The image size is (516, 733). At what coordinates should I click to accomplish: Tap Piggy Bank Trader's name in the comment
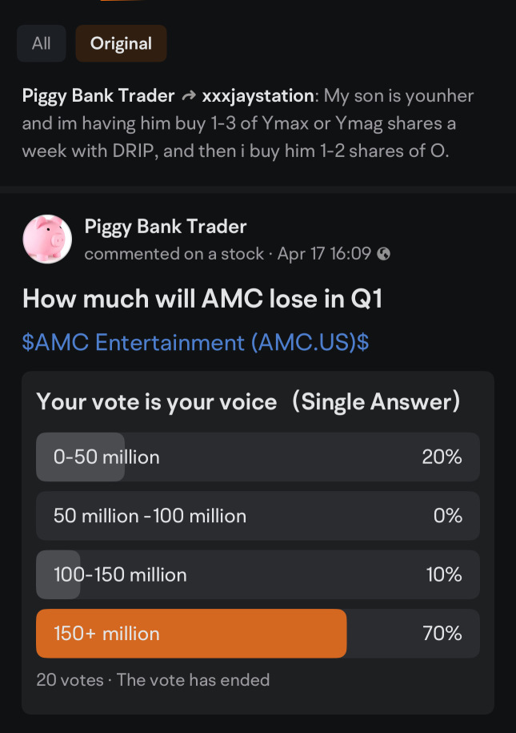[x=98, y=96]
